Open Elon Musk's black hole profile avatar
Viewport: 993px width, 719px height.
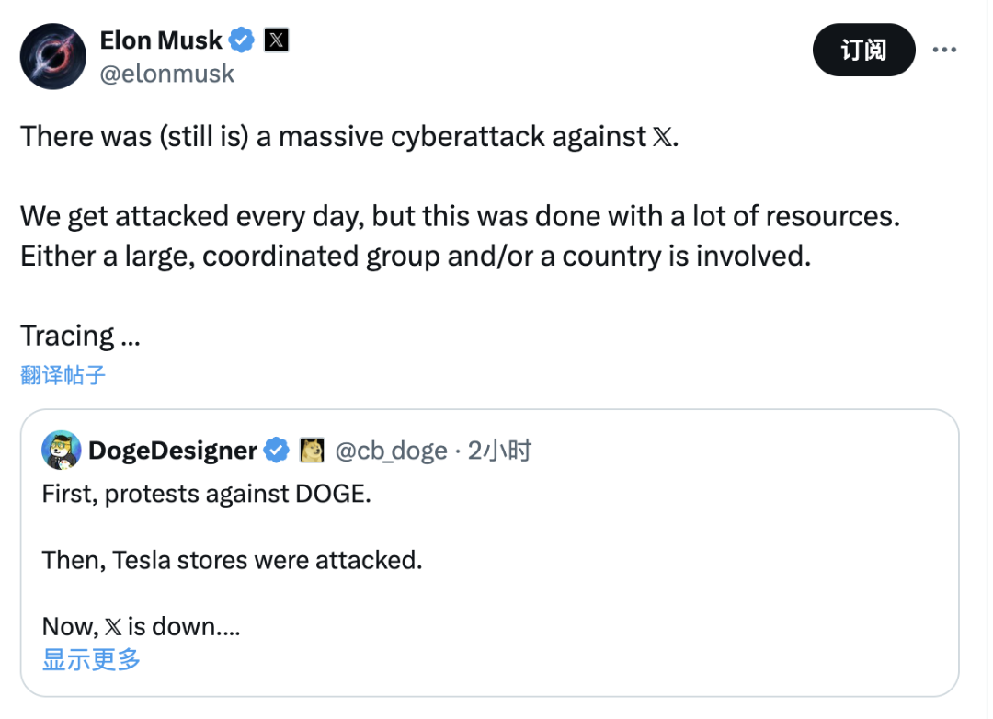click(x=53, y=57)
